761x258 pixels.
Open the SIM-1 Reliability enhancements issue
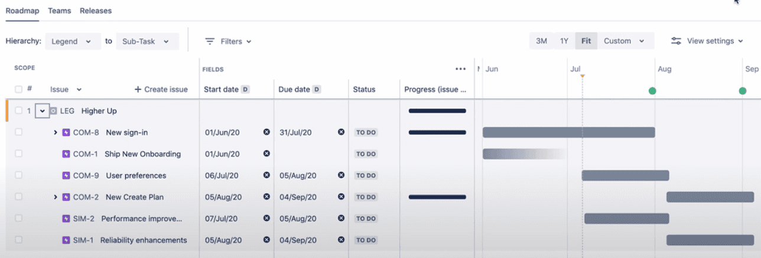144,240
